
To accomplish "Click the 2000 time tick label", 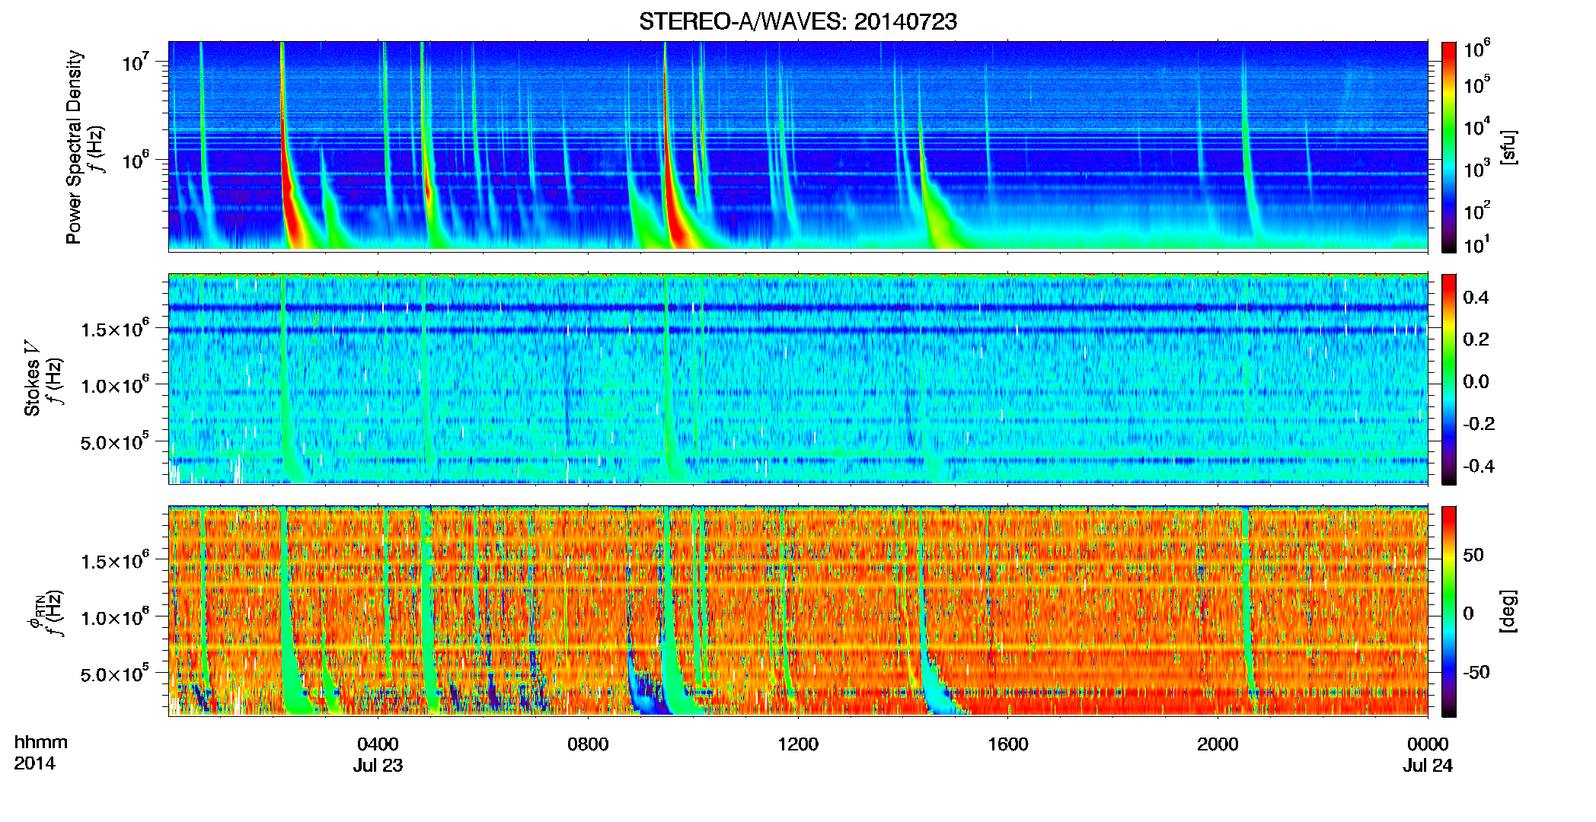I will (1218, 744).
